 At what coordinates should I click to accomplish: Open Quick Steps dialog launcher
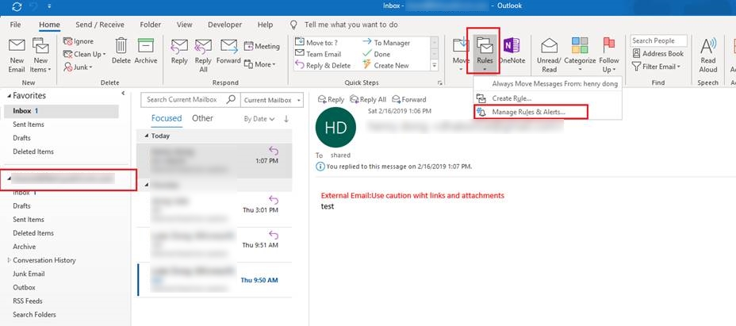tap(440, 82)
